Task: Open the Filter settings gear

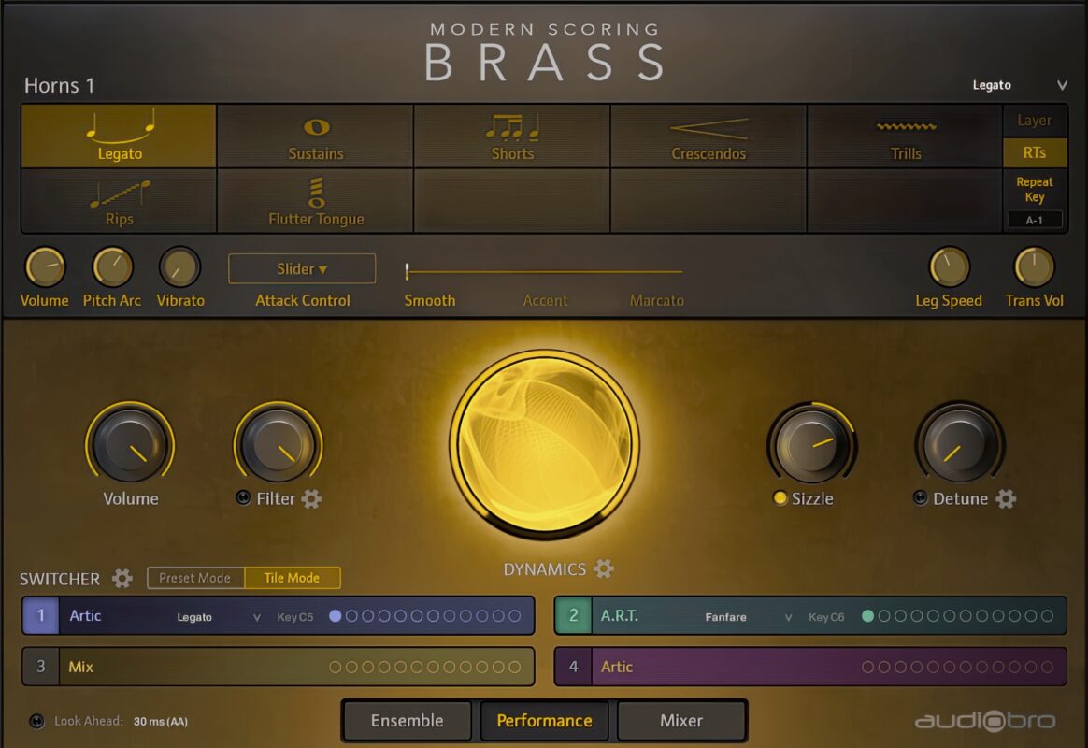Action: tap(312, 499)
